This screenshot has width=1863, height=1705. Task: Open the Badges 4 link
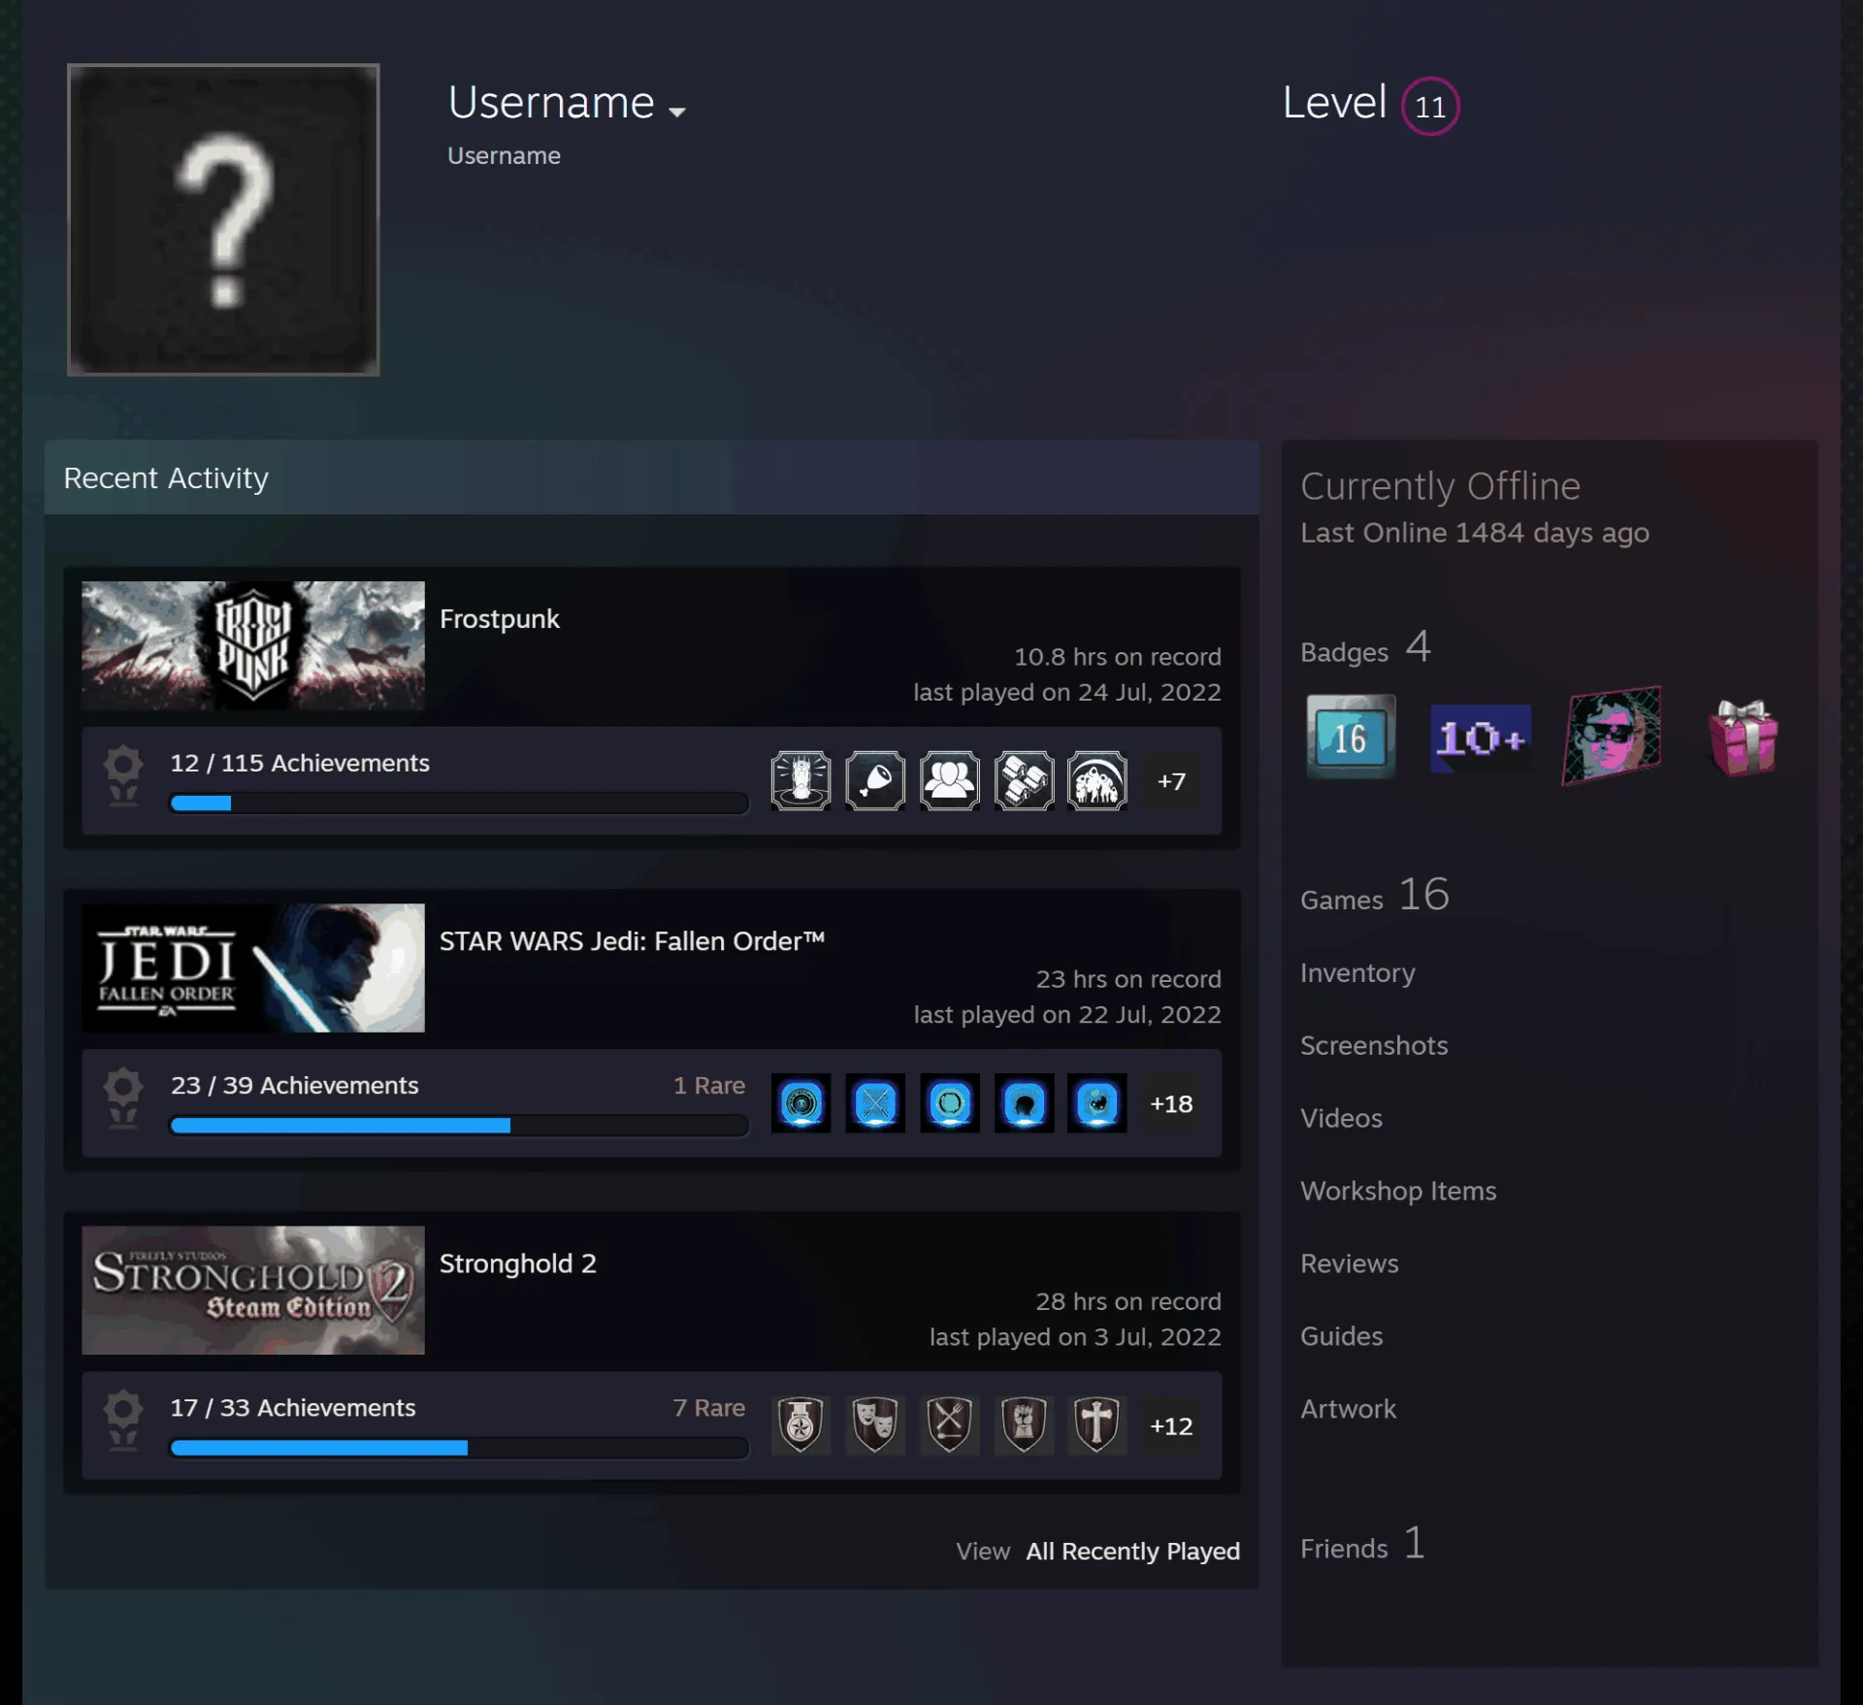tap(1365, 648)
